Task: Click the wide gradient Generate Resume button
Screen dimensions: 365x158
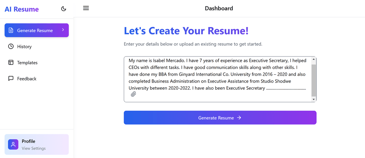Action: 220,118
